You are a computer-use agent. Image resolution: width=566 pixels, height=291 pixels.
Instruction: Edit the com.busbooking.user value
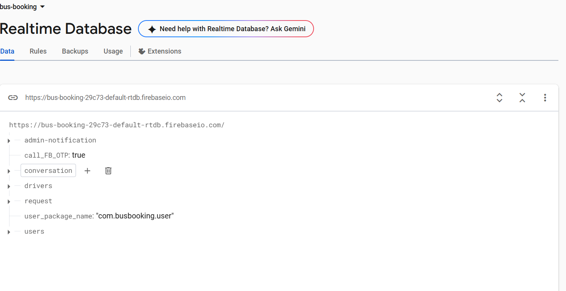pyautogui.click(x=135, y=216)
